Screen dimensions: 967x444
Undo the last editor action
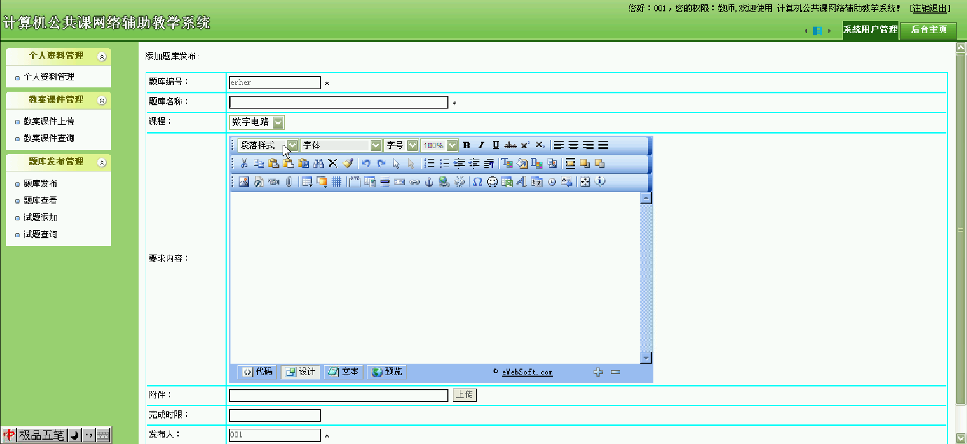click(366, 163)
